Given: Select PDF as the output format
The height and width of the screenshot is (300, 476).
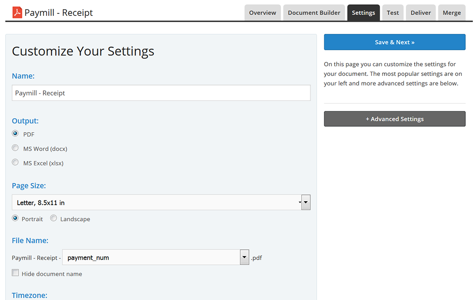Looking at the screenshot, I should pos(15,134).
